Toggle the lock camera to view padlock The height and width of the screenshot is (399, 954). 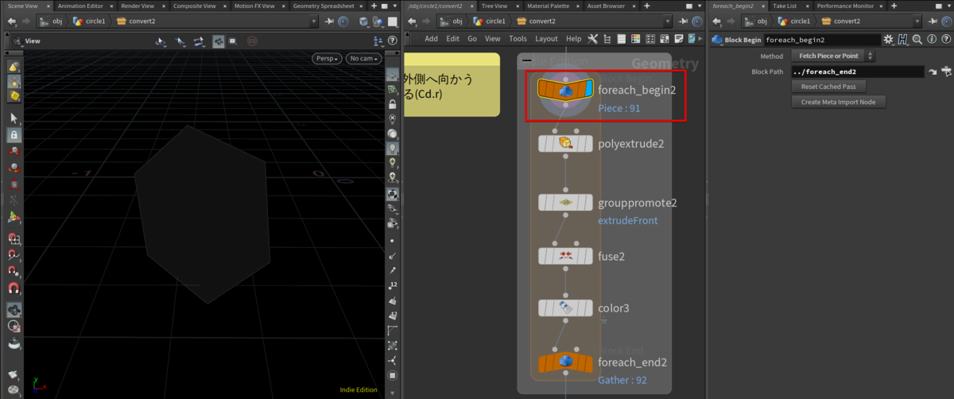(x=392, y=104)
